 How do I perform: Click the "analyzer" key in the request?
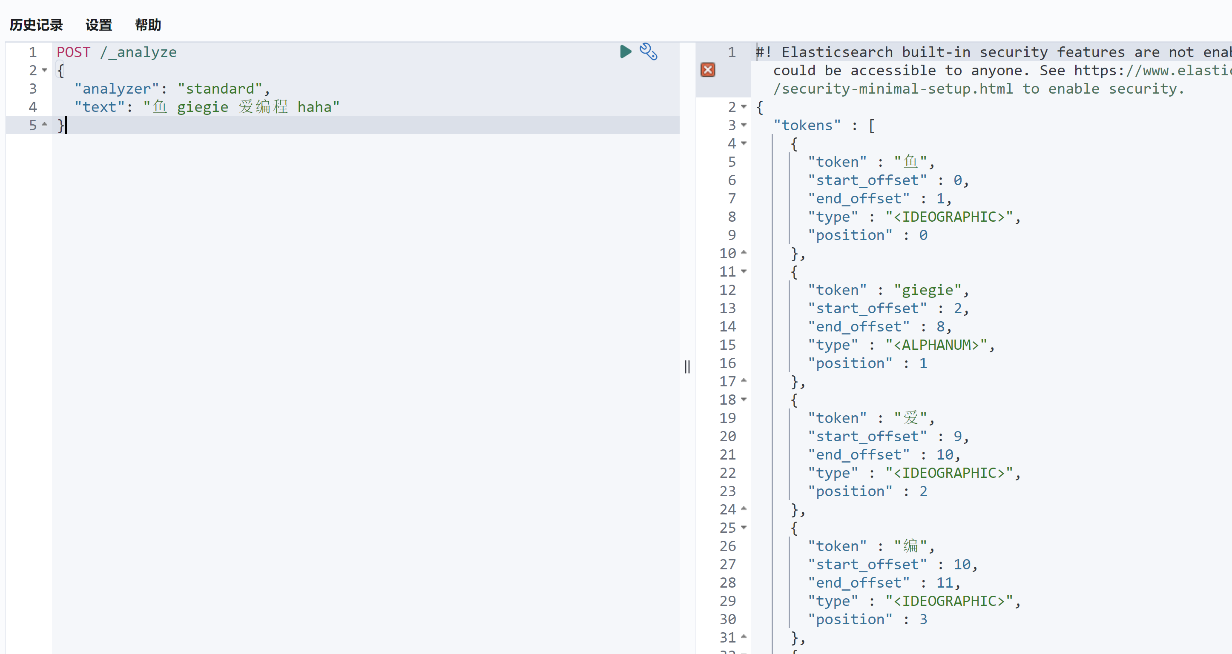click(x=117, y=89)
